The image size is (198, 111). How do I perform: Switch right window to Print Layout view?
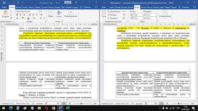[x=161, y=104]
